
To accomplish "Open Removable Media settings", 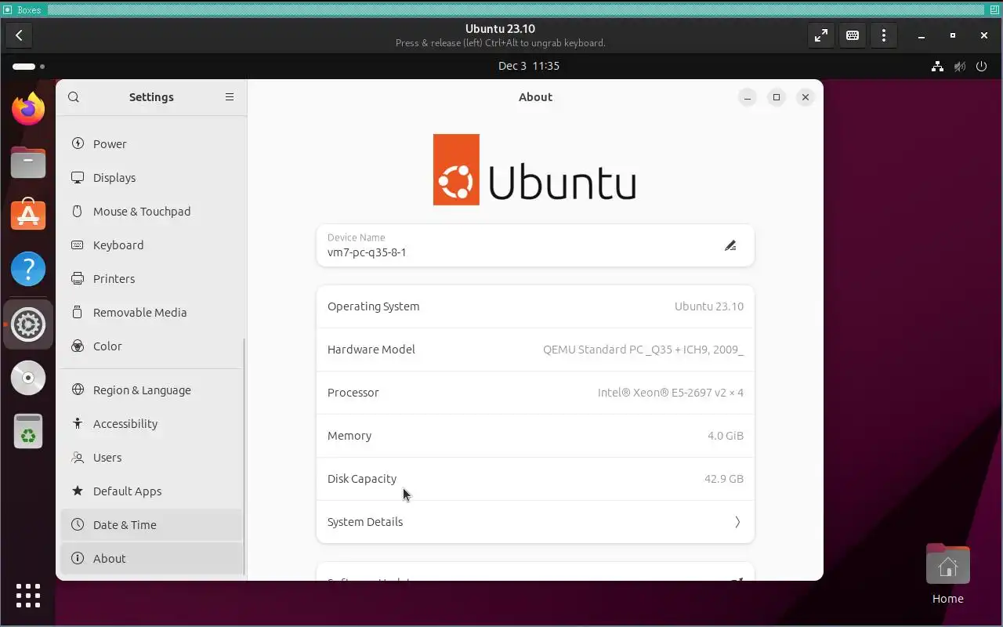I will (151, 312).
